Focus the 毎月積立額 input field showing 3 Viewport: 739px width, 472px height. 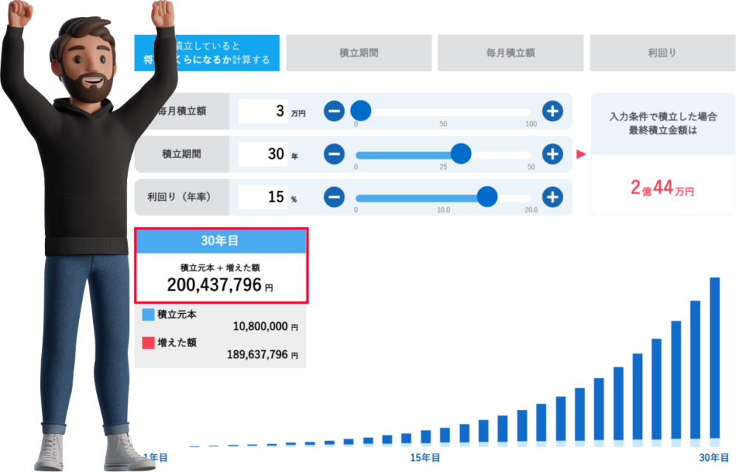[263, 112]
